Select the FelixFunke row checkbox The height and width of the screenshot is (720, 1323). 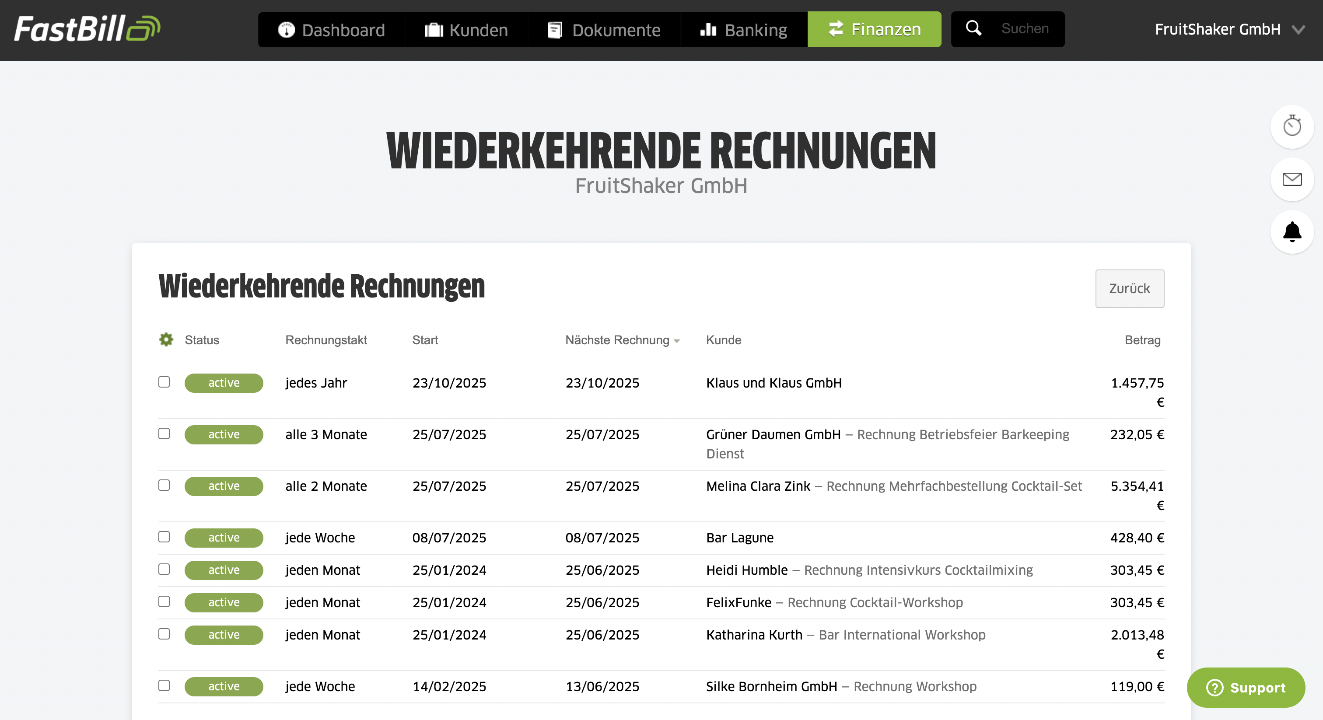164,601
